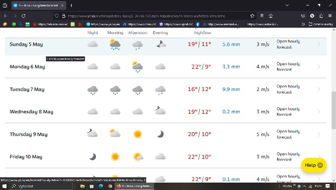Click Sunday 5 May label
The width and height of the screenshot is (336, 190).
click(26, 45)
